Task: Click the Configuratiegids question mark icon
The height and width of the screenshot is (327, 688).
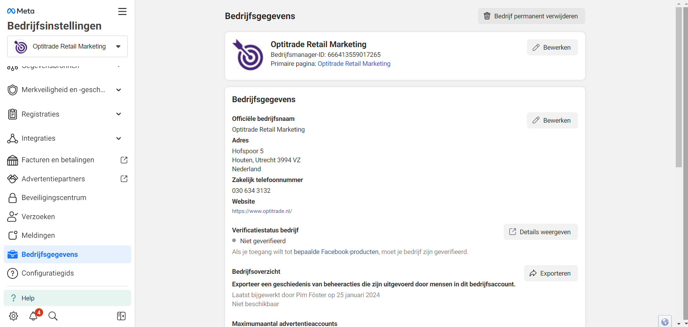Action: click(13, 273)
